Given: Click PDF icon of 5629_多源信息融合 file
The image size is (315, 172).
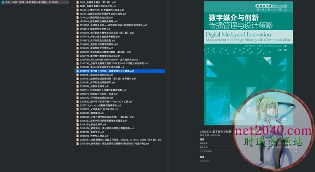Looking at the screenshot, I should click(x=78, y=2).
